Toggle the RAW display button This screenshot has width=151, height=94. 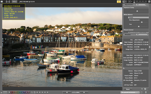[14, 2]
